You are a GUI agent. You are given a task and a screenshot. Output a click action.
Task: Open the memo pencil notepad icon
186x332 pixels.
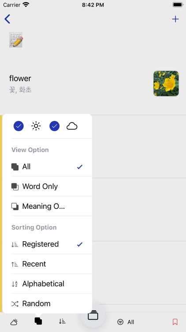[x=16, y=40]
